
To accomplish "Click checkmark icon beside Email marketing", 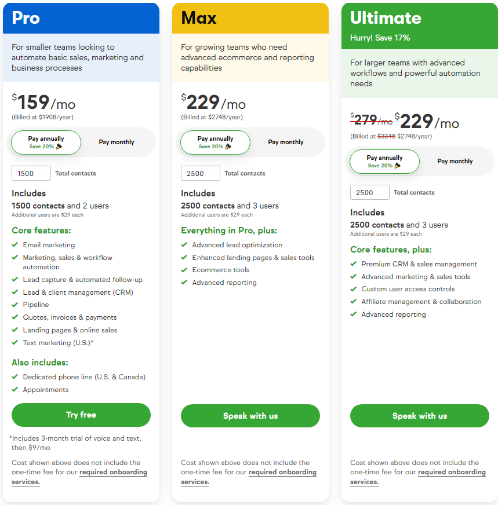I will (15, 245).
